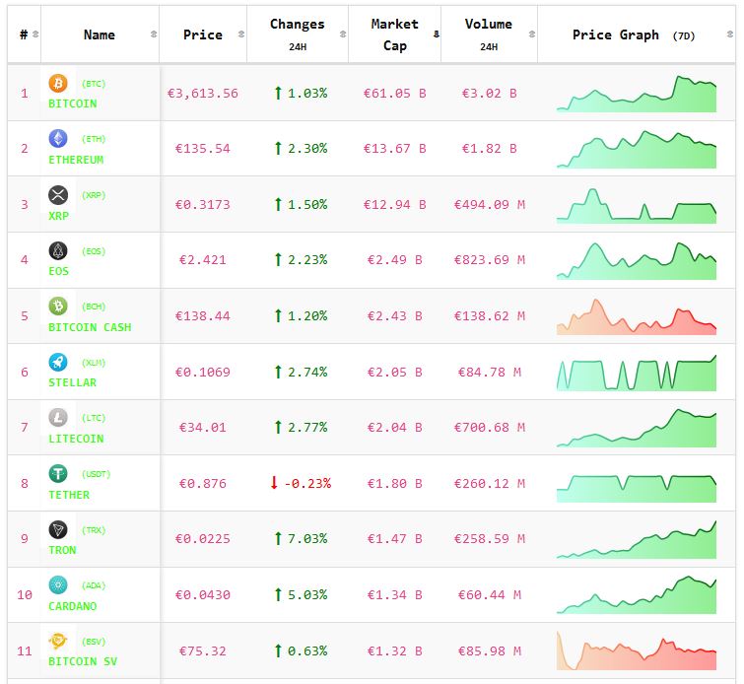Sort table by Name column header
This screenshot has height=684, width=744.
(100, 34)
